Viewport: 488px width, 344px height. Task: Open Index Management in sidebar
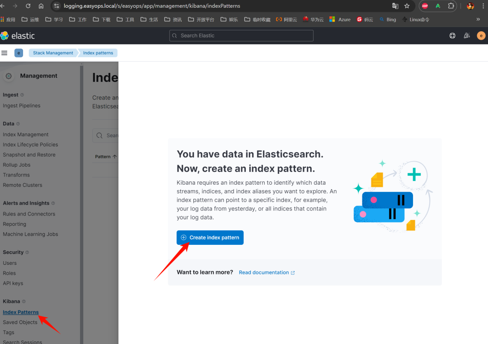[25, 134]
